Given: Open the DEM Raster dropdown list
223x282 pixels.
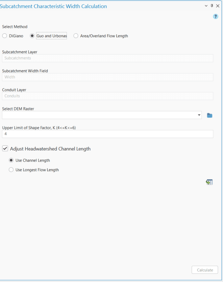Looking at the screenshot, I should 199,115.
